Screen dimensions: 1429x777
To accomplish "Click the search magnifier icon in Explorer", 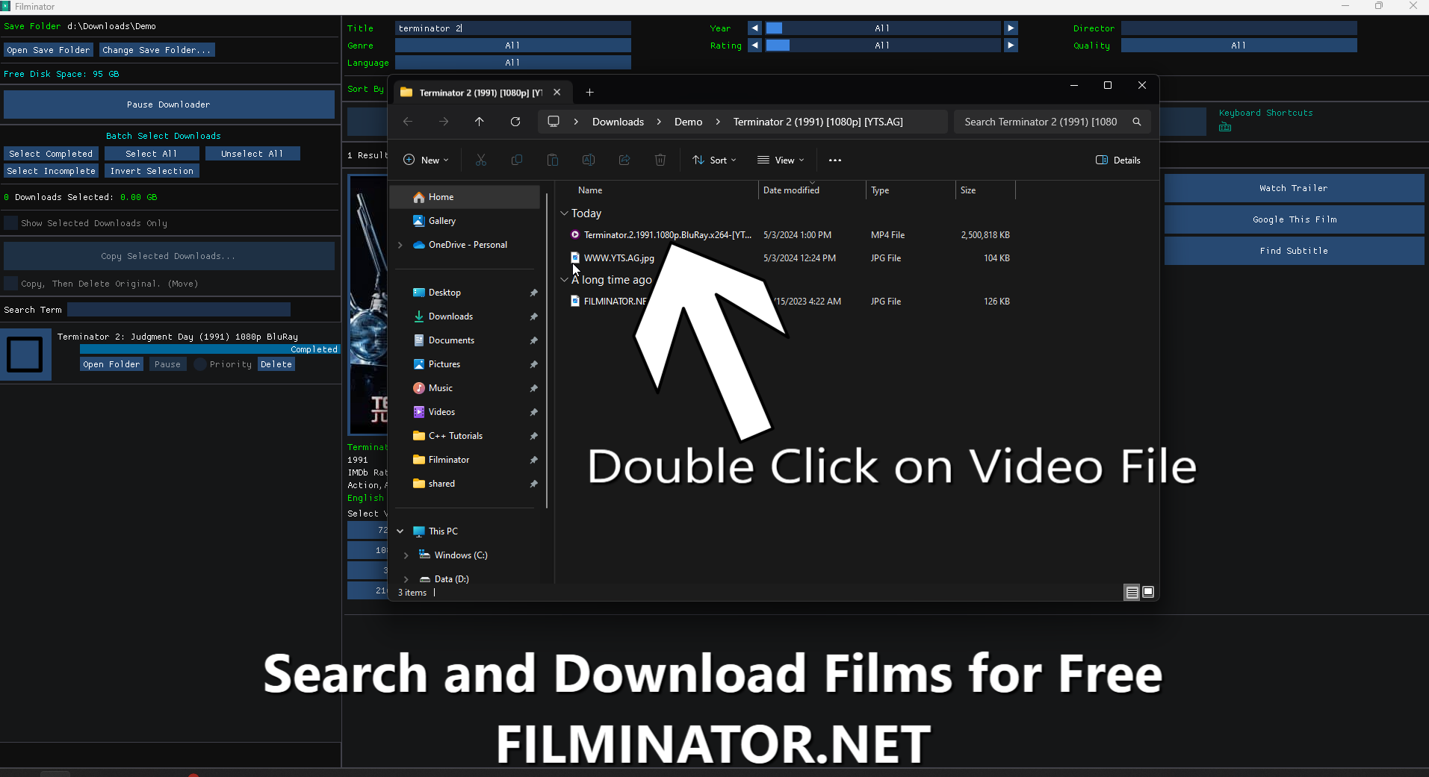I will tap(1137, 122).
